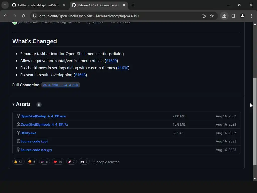Restore down the browser window
The width and height of the screenshot is (257, 193).
point(240,5)
